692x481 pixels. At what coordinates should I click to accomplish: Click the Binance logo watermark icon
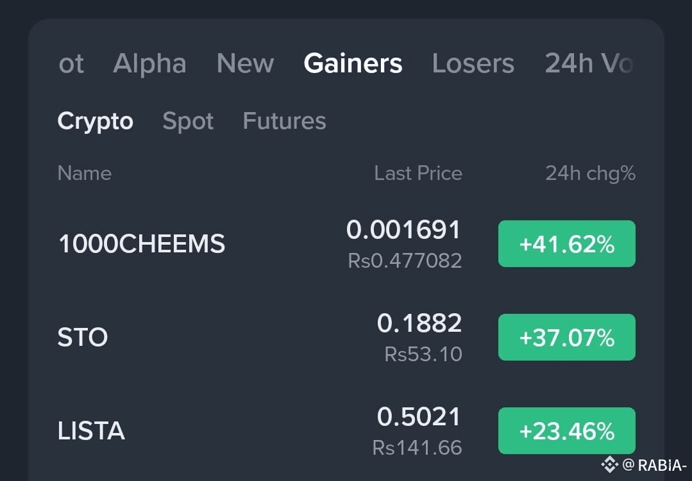pyautogui.click(x=609, y=465)
